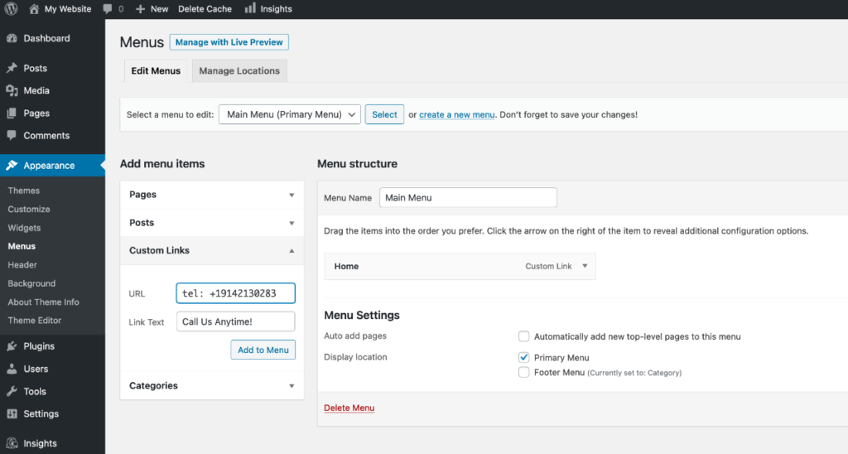848x454 pixels.
Task: Open Widgets in the Appearance submenu
Action: pyautogui.click(x=24, y=228)
